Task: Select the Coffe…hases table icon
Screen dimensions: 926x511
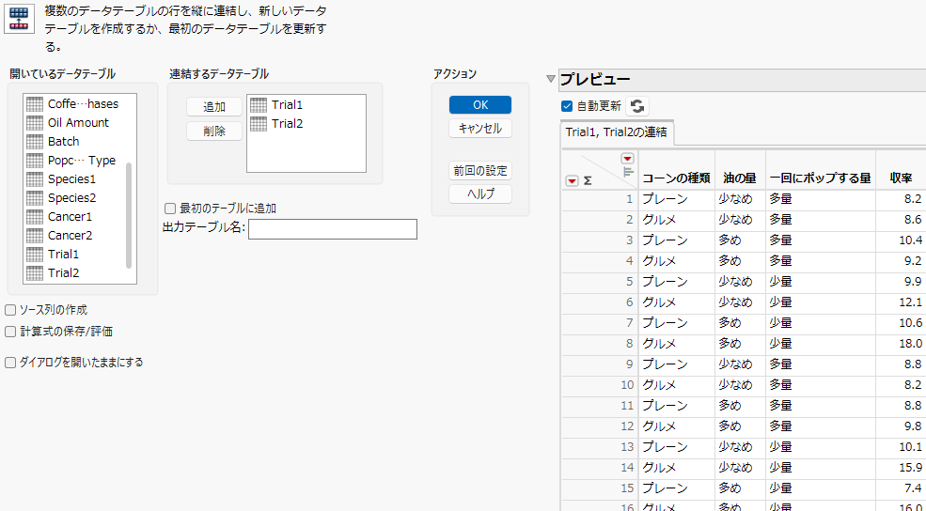Action: point(35,104)
